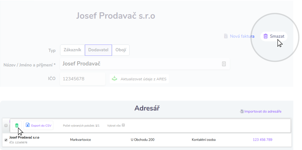Tick the Vybrat vše checkbox
The image size is (302, 150).
123,125
